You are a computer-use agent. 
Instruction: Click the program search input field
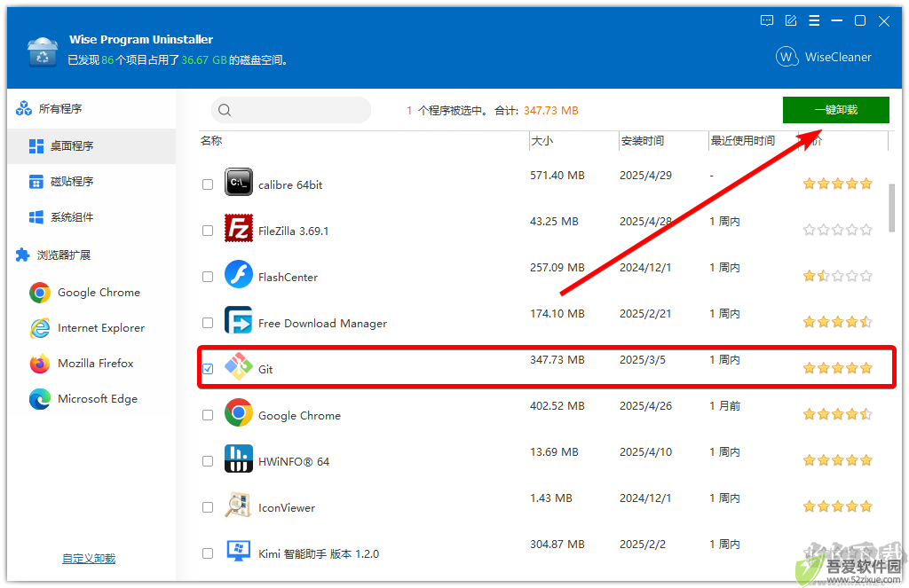tap(290, 110)
